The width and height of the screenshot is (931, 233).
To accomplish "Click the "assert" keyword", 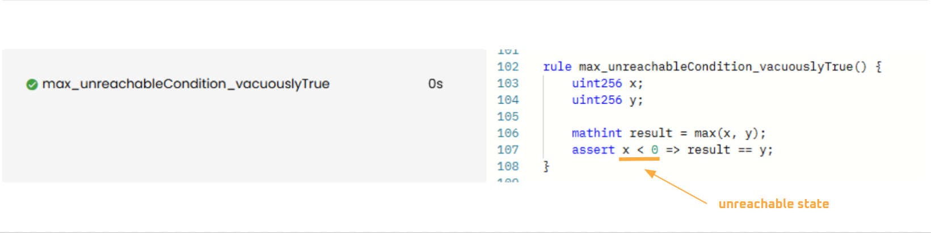I will point(593,150).
